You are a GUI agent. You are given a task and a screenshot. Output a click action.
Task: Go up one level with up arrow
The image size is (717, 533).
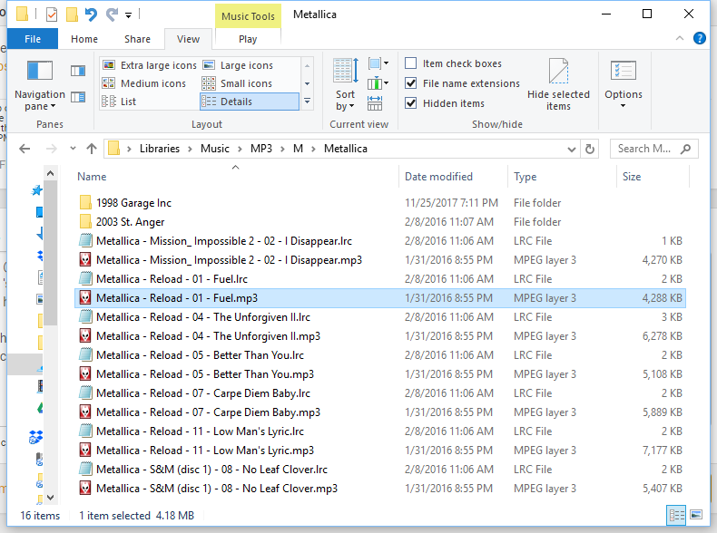pyautogui.click(x=92, y=149)
